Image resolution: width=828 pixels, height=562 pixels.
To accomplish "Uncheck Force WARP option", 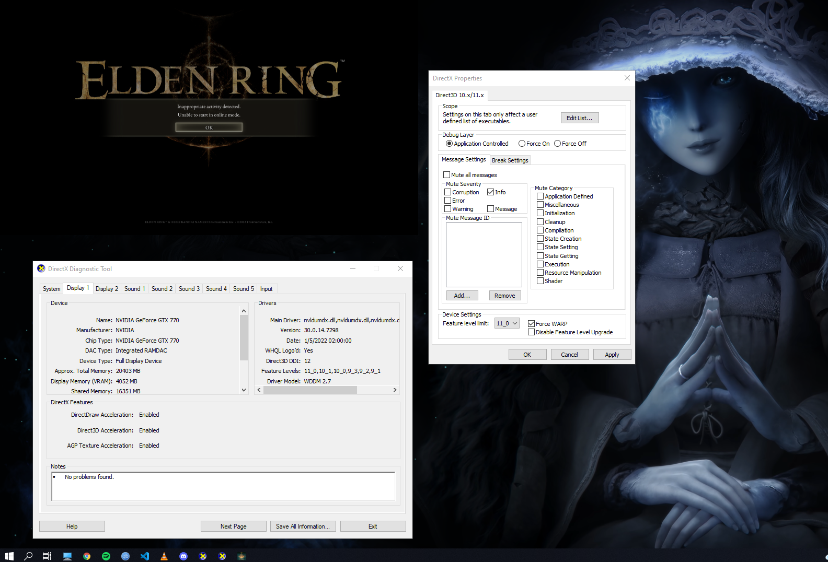I will click(x=532, y=324).
